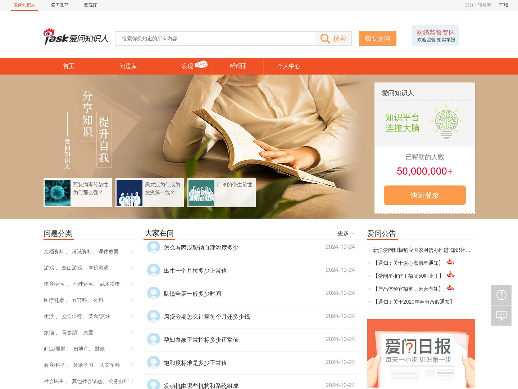Click avatar beside 孕妇血象正常指标多少正常值
518x389 pixels.
tap(154, 339)
